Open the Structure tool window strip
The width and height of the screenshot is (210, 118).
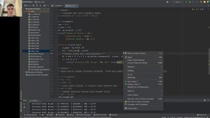click(21, 95)
